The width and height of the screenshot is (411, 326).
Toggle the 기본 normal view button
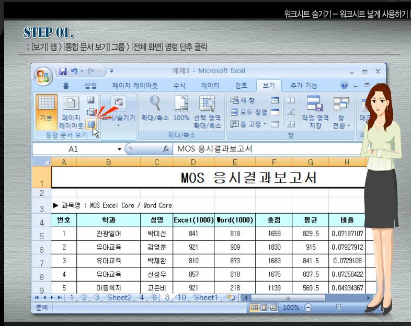(x=46, y=112)
